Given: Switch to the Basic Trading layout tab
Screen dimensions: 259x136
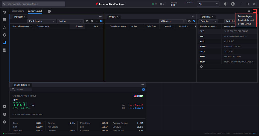Looking at the screenshot, I should point(18,11).
